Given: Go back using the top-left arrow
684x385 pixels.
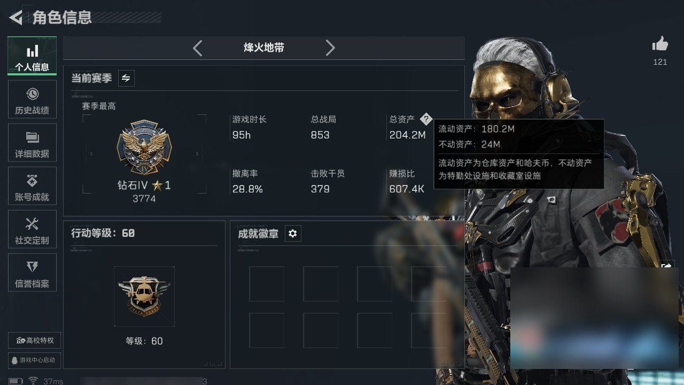Looking at the screenshot, I should 16,18.
